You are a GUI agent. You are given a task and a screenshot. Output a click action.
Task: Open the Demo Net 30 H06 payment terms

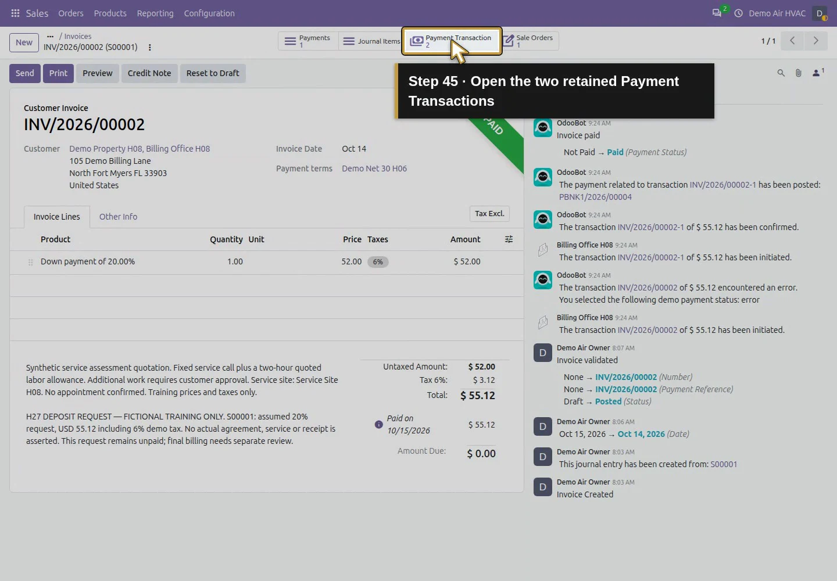pos(374,168)
